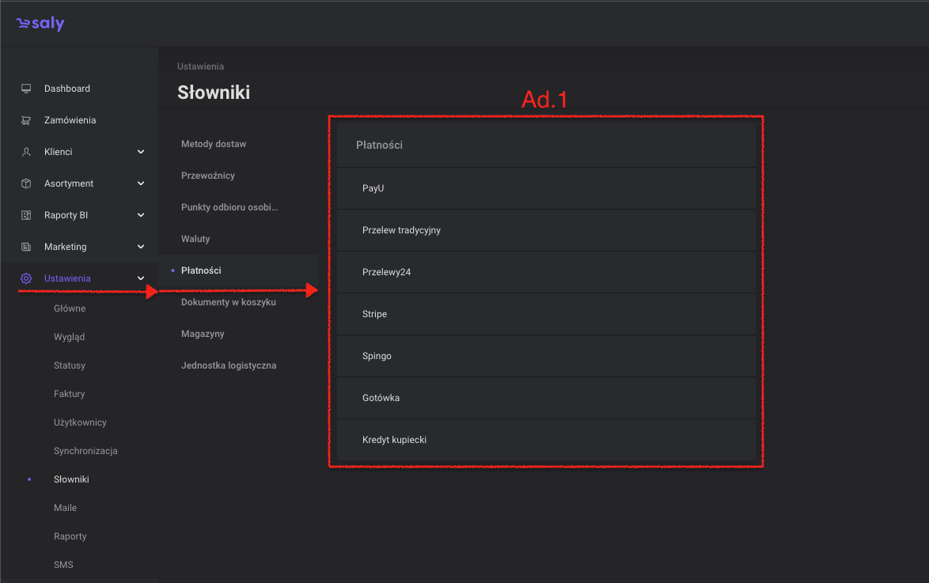
Task: Click the Asortyment box icon
Action: pos(26,184)
